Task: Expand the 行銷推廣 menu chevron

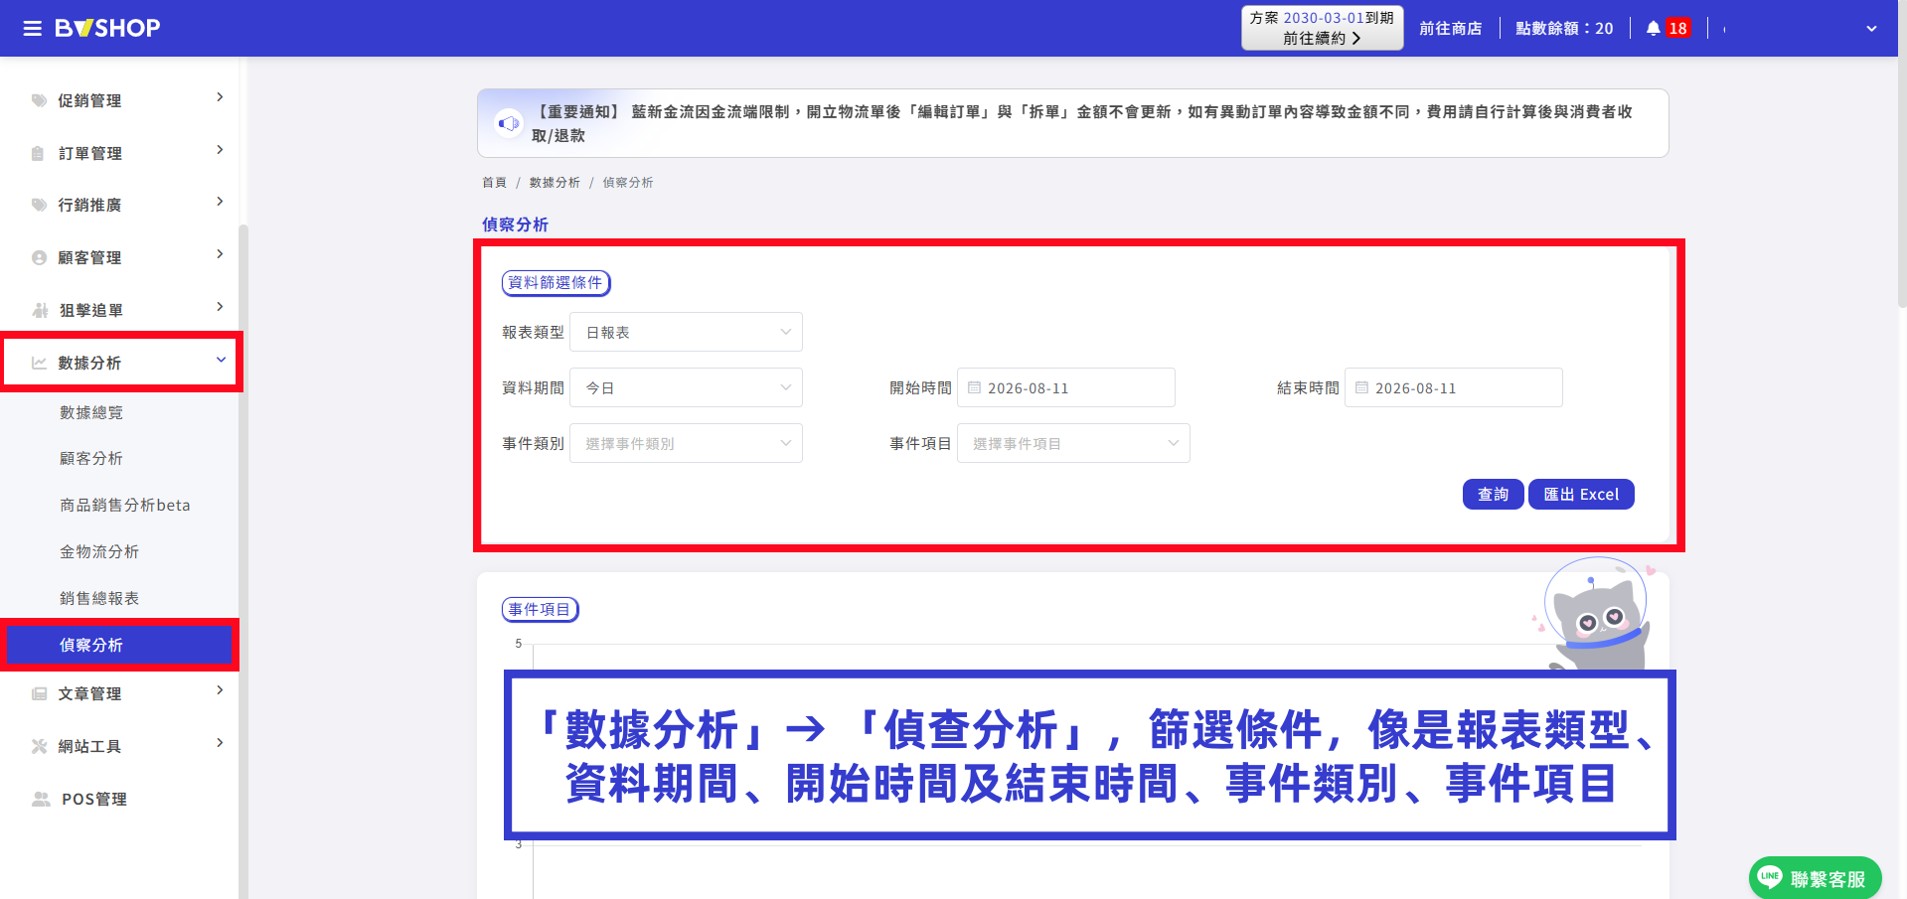Action: coord(220,202)
